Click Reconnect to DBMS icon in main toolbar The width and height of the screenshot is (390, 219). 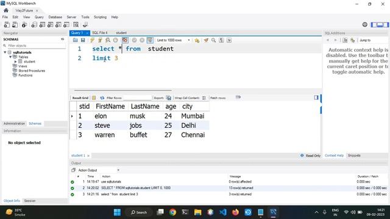click(x=85, y=24)
